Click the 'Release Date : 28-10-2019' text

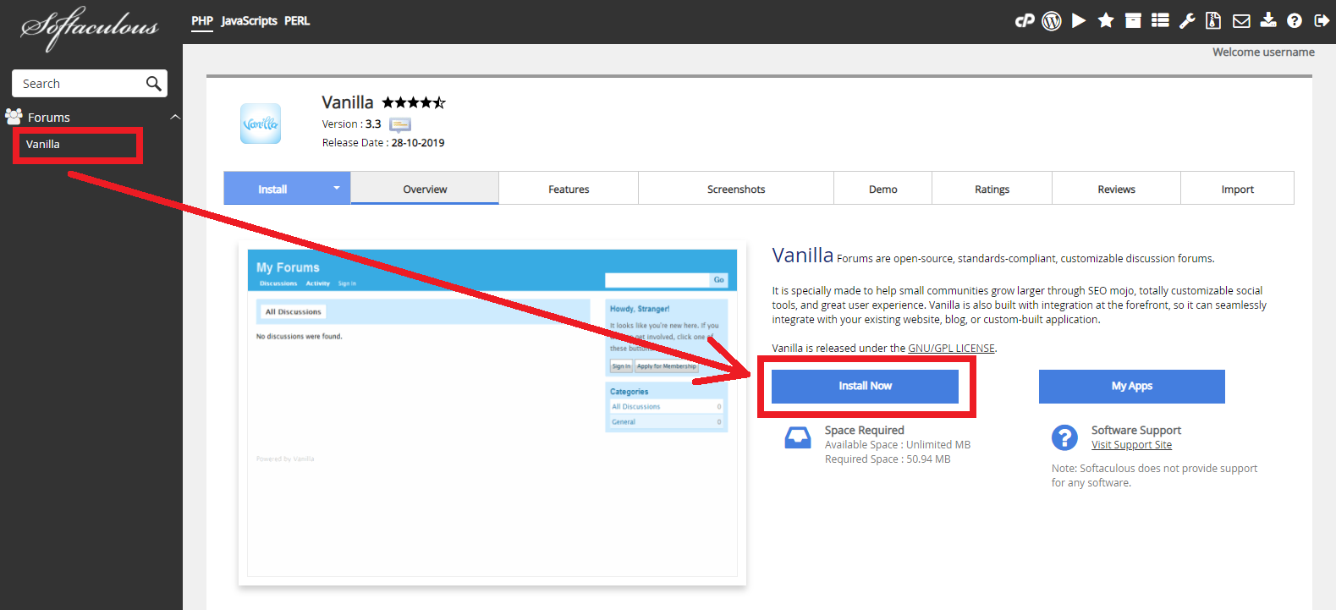(383, 143)
